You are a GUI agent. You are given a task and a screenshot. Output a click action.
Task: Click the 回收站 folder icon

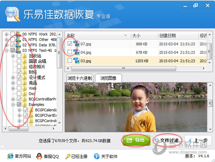25,56
